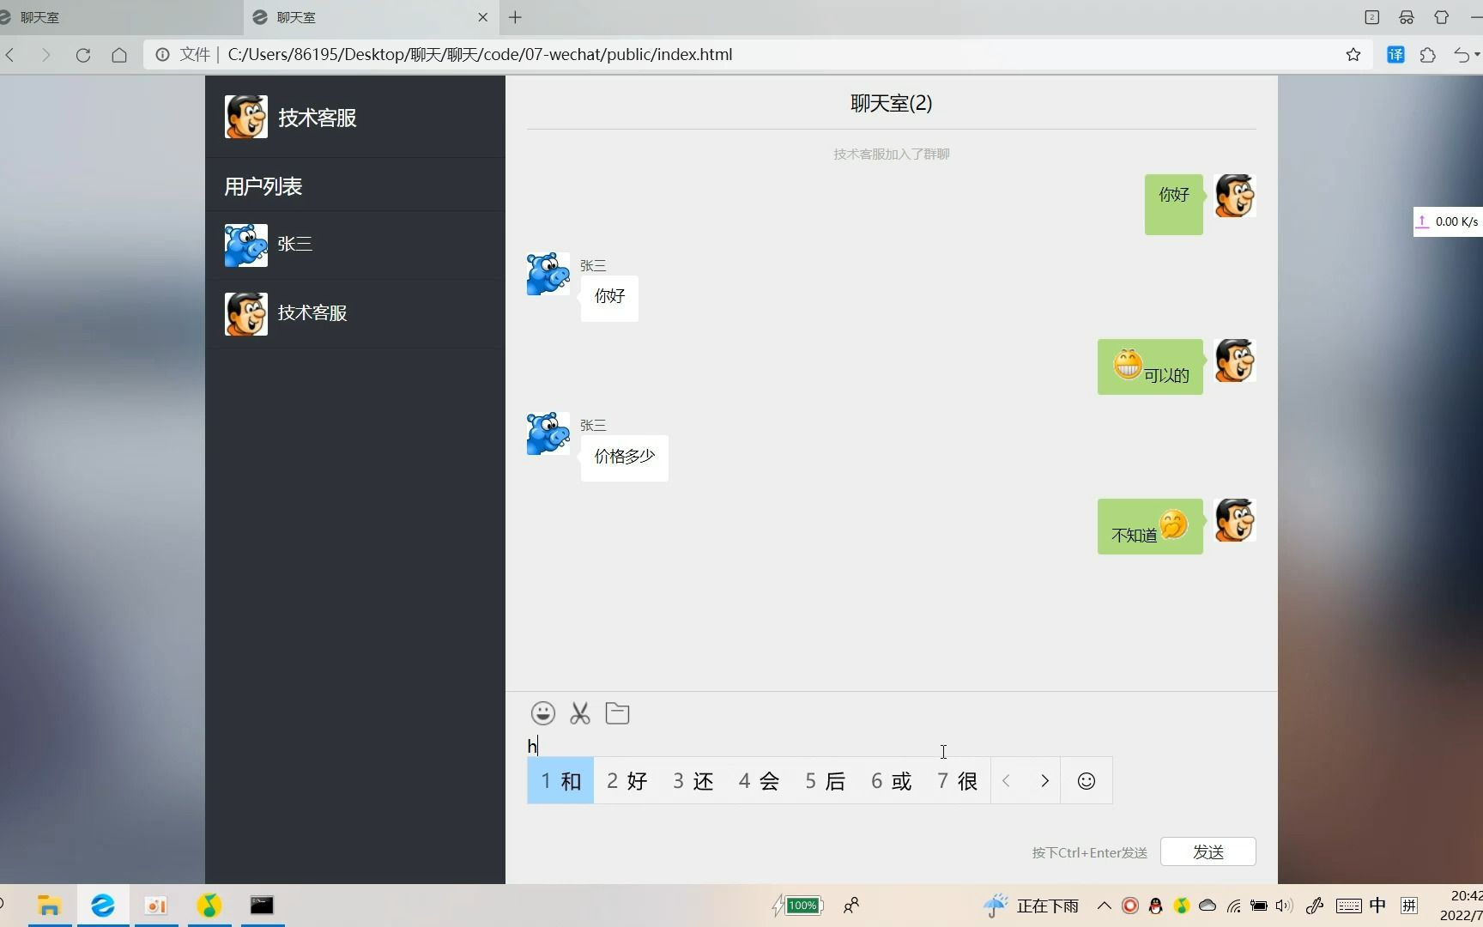Image resolution: width=1483 pixels, height=927 pixels.
Task: Select the active second 聊天室 tab
Action: pos(371,17)
